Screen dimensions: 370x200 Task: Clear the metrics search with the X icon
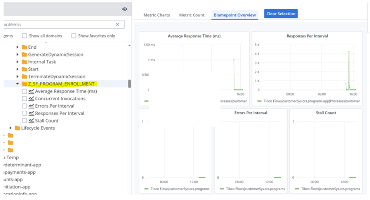tap(118, 25)
